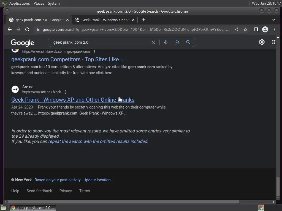The width and height of the screenshot is (282, 211).
Task: Click the scroll right arrow at bottom
Action: (274, 202)
